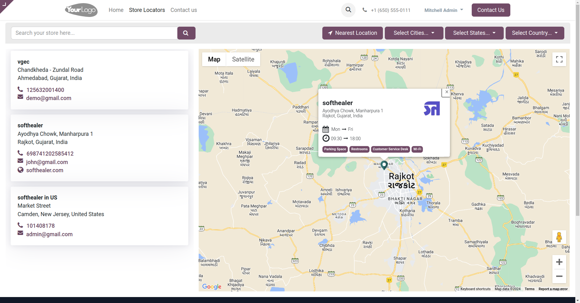580x303 pixels.
Task: Click the phone icon beside +1 (650) 555-0111
Action: 364,10
